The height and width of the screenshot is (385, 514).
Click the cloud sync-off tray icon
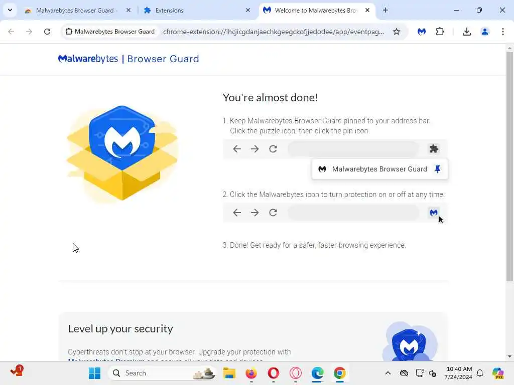pos(404,373)
